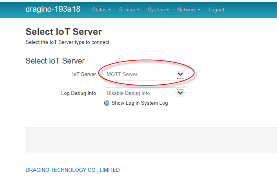Click the Log Debug Info field label
The height and width of the screenshot is (195, 277).
tap(79, 93)
